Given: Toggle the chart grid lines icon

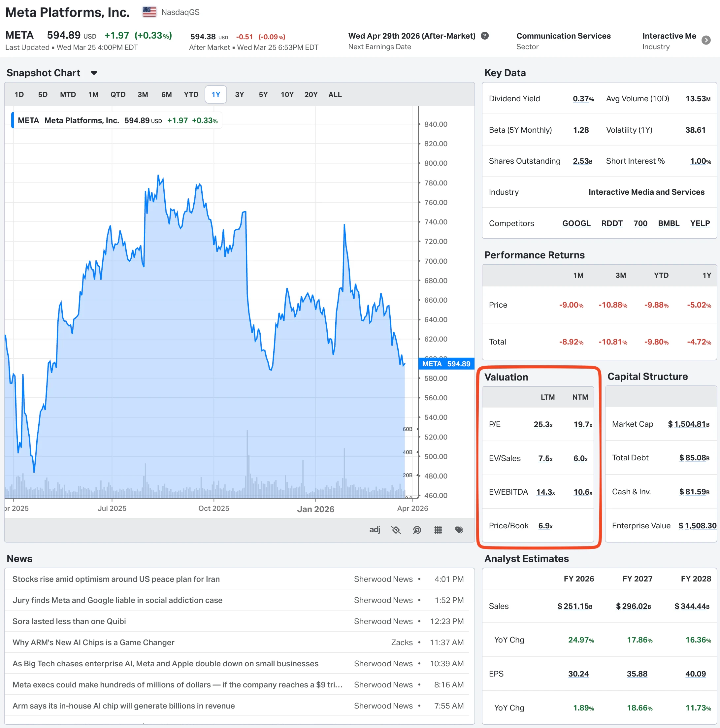Looking at the screenshot, I should click(x=438, y=530).
